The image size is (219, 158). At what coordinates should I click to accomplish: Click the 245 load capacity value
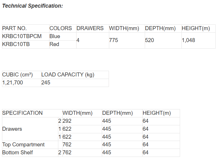46,83
